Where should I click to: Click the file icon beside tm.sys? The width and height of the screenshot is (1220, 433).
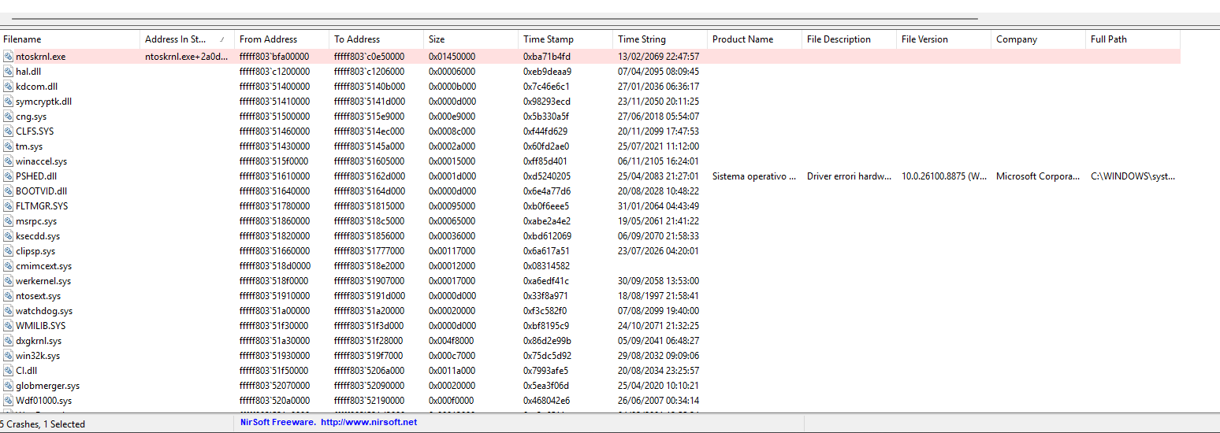[8, 146]
